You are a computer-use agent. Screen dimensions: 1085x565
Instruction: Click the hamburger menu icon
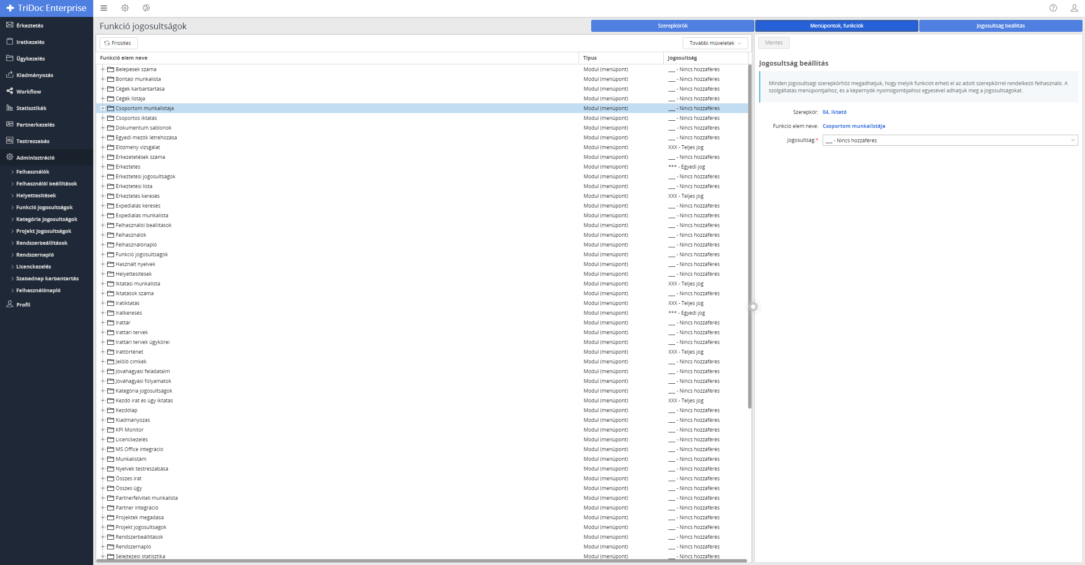tap(104, 8)
